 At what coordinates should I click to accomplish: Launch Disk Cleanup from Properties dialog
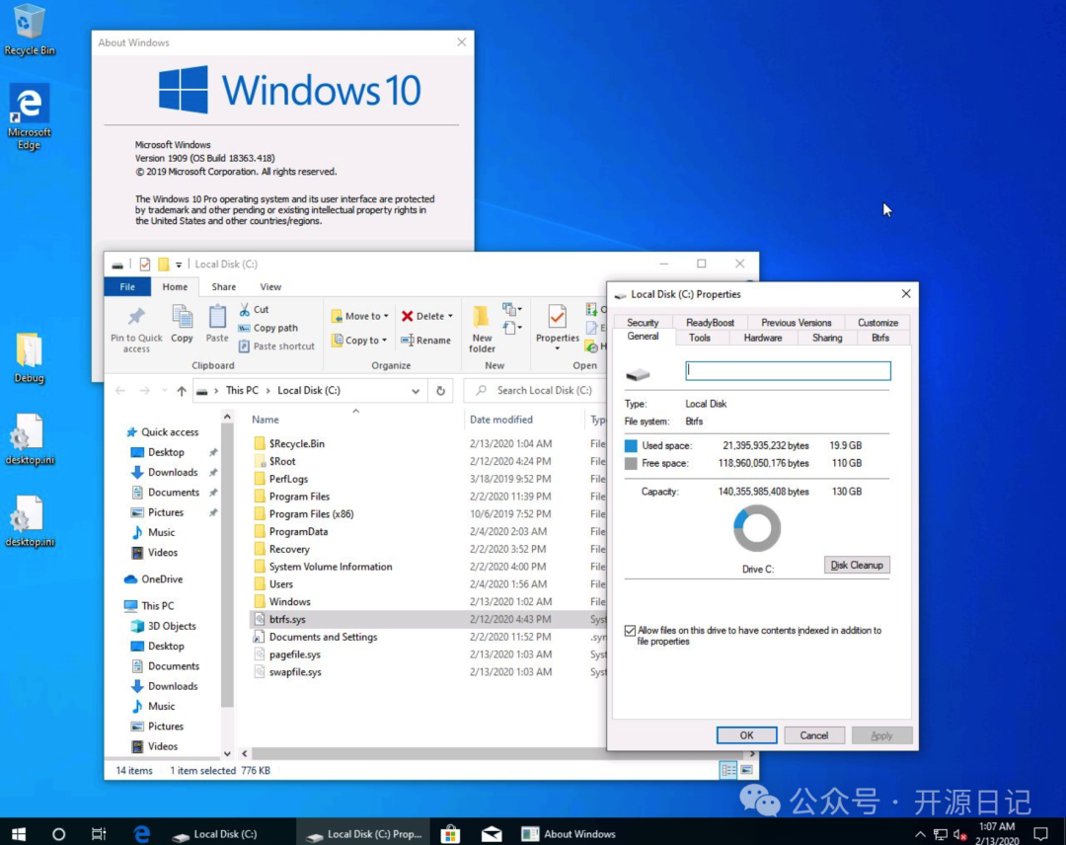[x=856, y=565]
